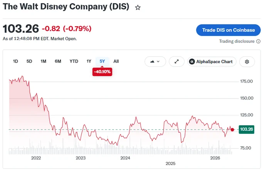Click the 2026 year axis label

tap(215, 158)
